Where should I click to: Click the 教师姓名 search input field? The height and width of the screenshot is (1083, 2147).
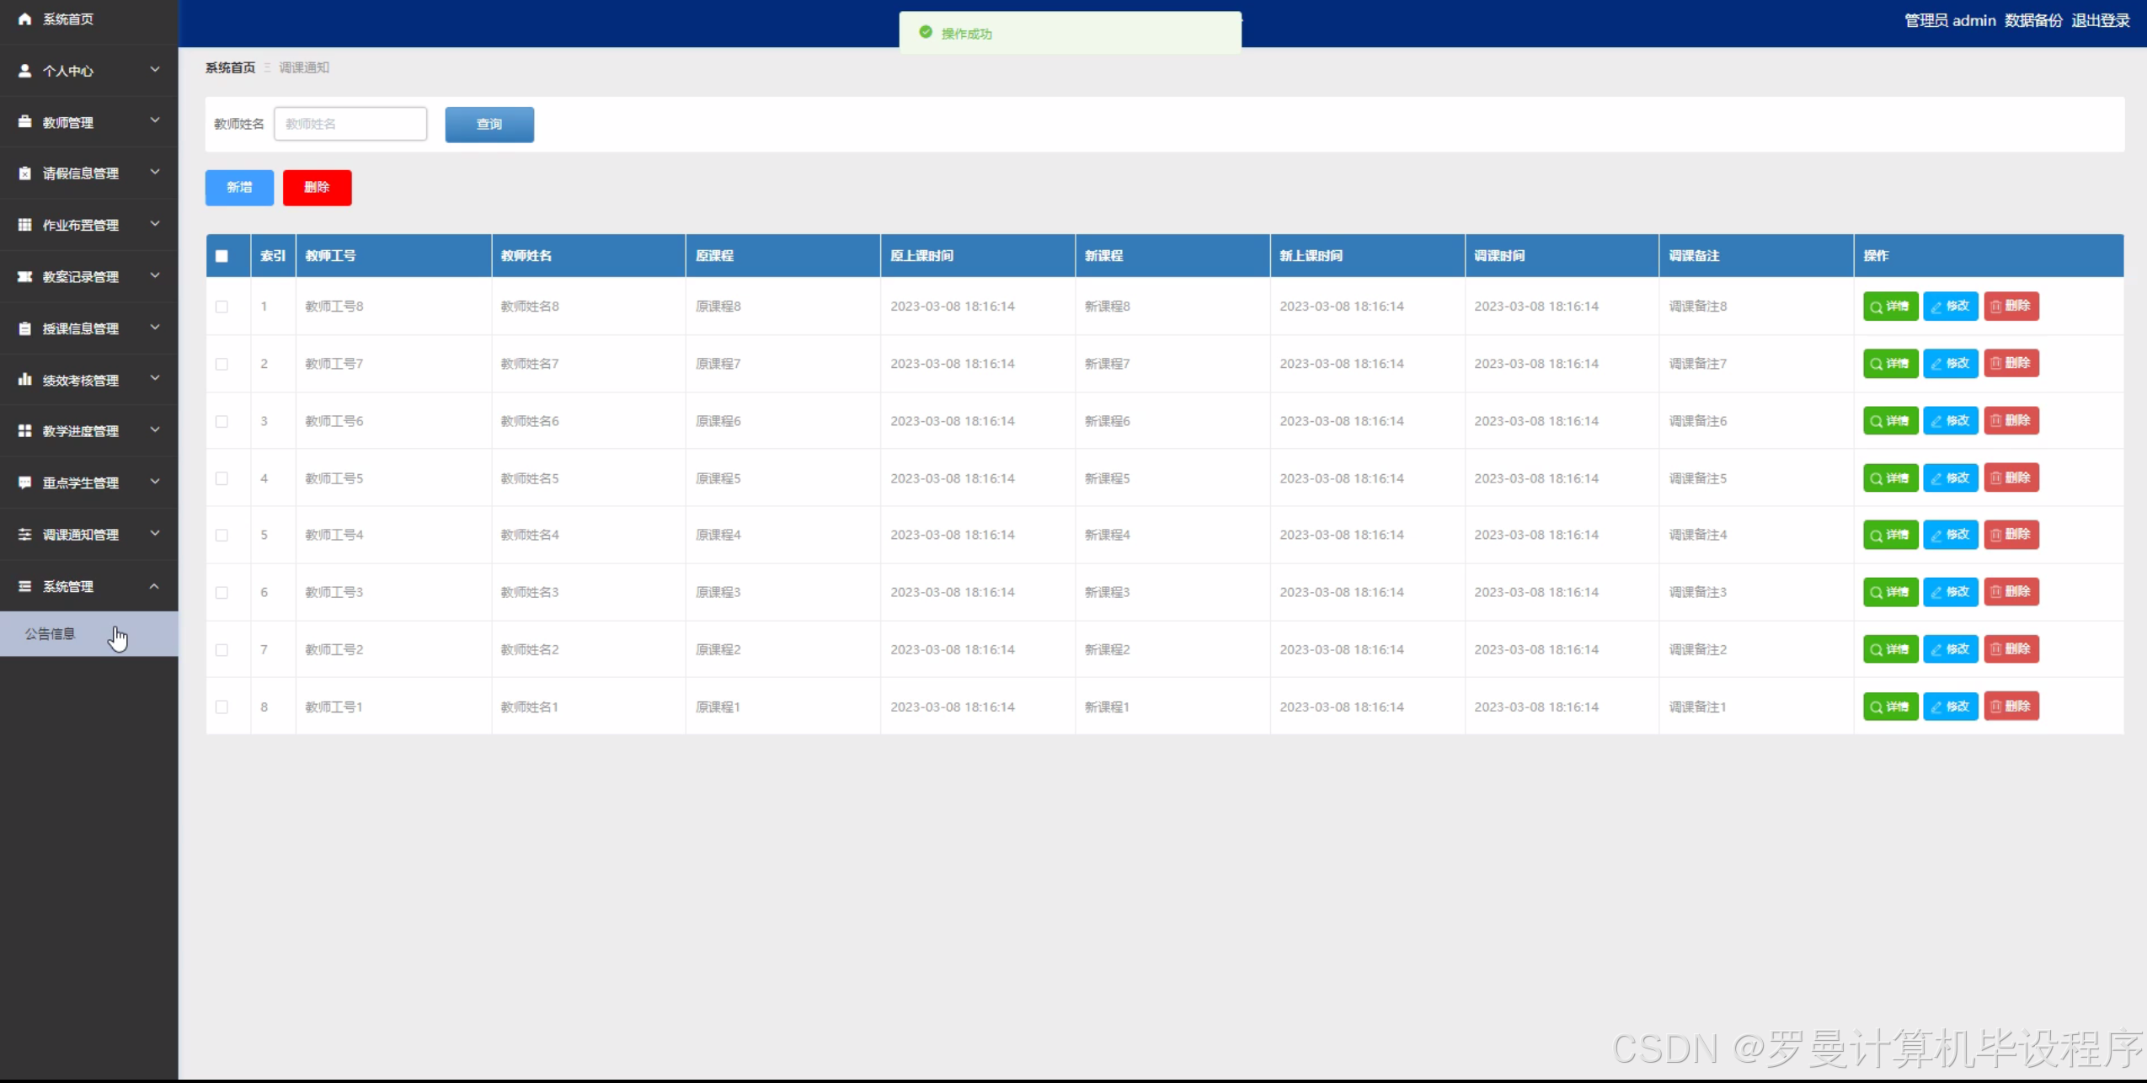[x=350, y=124]
